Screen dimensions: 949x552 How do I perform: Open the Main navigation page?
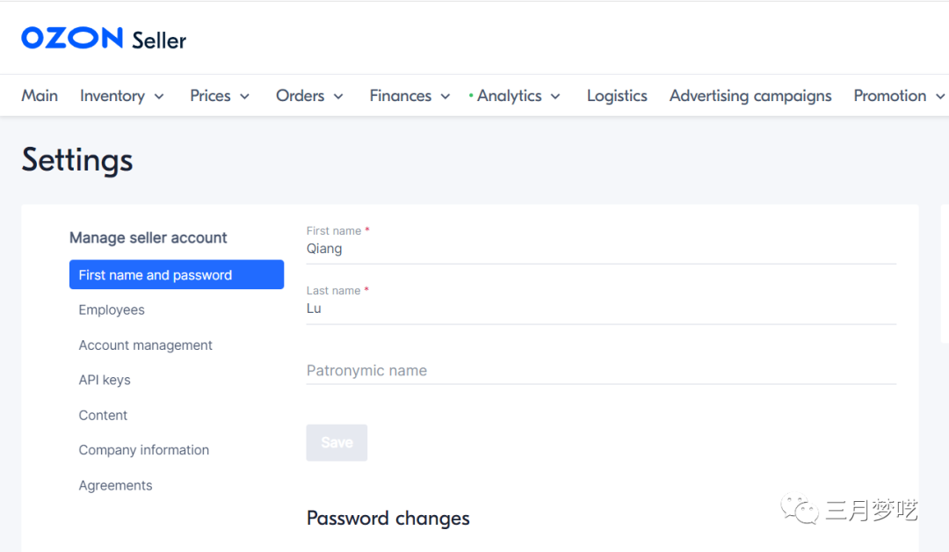pos(40,96)
